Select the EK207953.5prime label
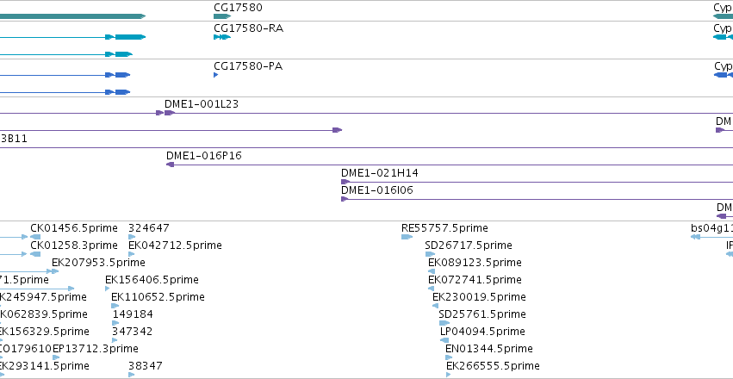 tap(99, 263)
